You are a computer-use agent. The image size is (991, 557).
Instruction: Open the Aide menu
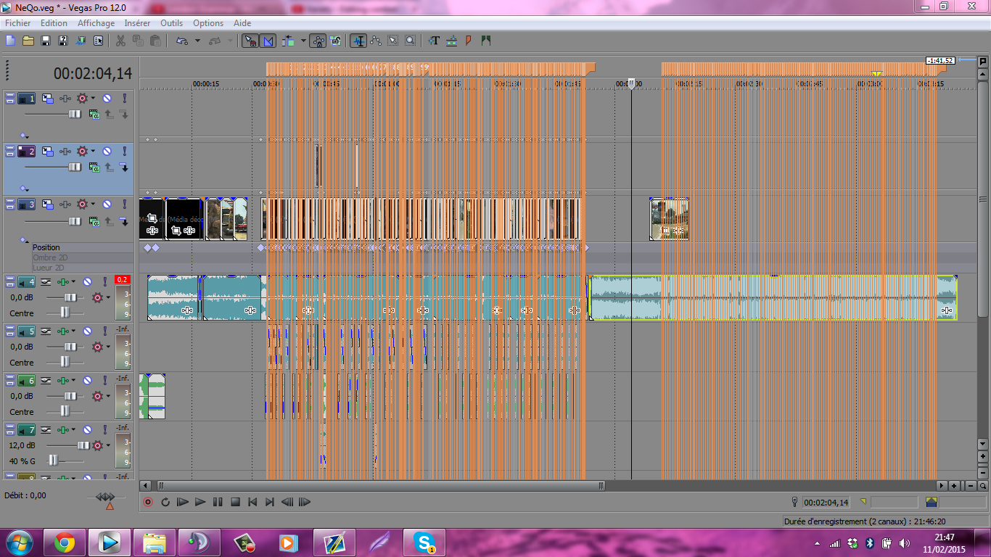point(242,23)
